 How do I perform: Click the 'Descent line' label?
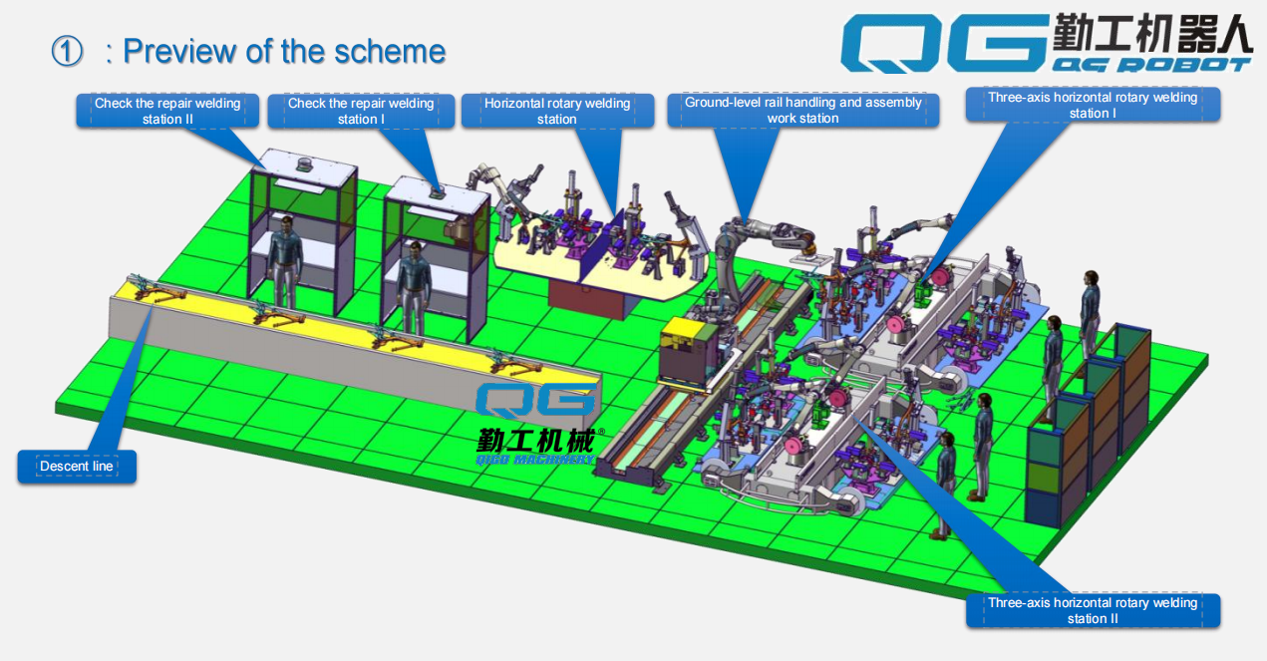77,467
